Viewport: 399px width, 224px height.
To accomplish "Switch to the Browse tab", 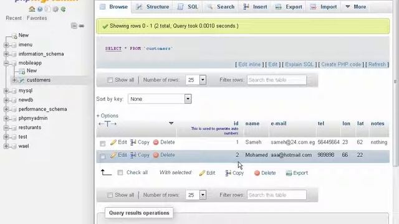I will click(114, 7).
